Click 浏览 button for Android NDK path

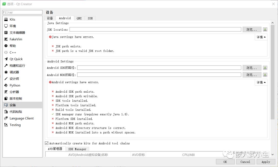(x=252, y=75)
